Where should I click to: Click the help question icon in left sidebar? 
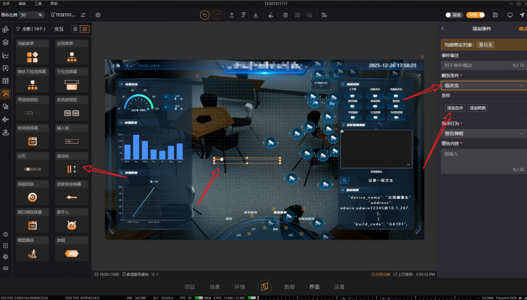5,234
